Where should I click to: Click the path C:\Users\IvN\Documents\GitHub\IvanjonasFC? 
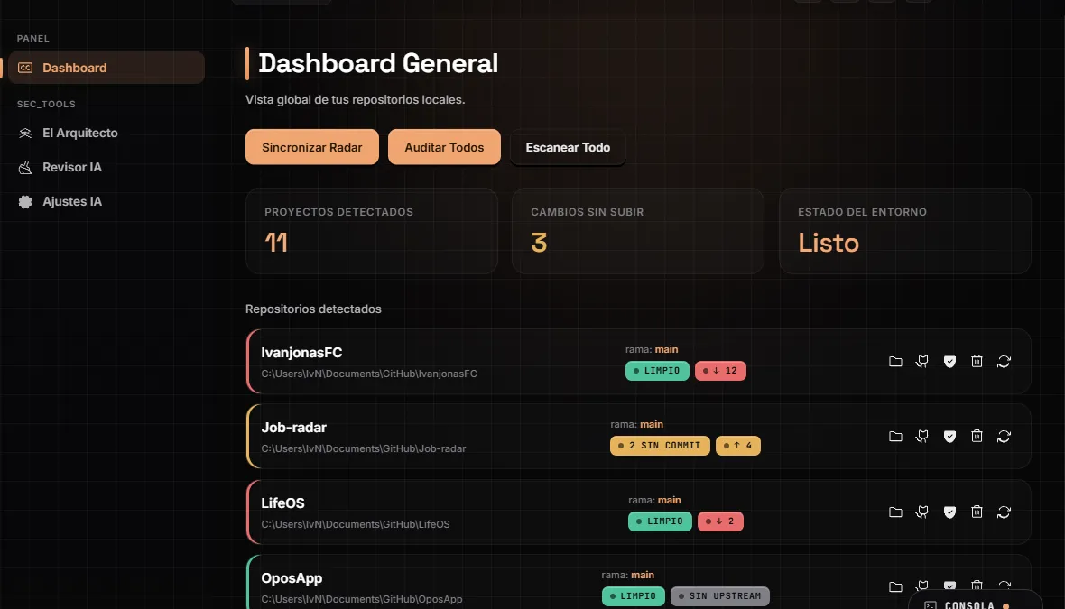coord(369,374)
